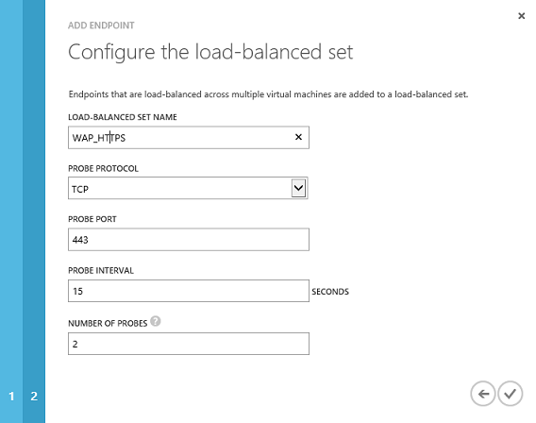This screenshot has width=536, height=423.
Task: Select the TCP probe protocol combo box
Action: (x=188, y=188)
